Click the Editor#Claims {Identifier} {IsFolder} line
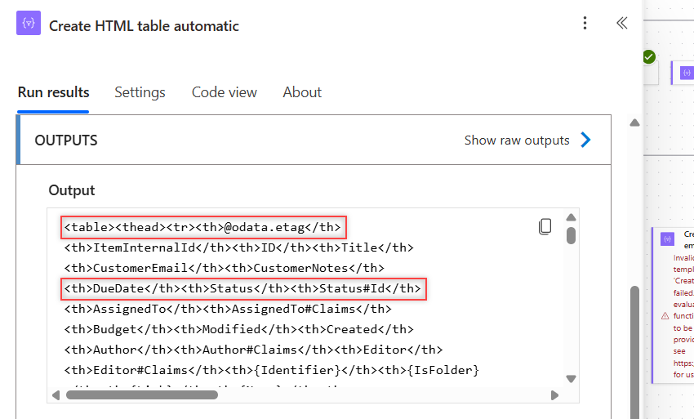 (272, 370)
